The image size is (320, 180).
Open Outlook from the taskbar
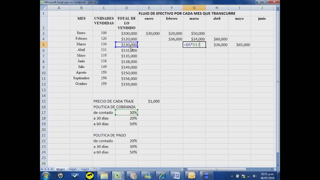click(191, 176)
